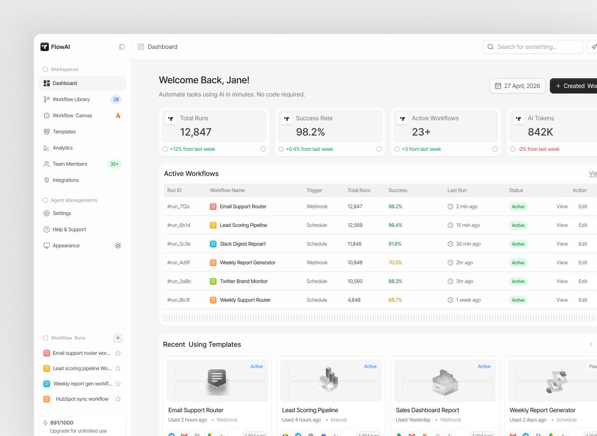Open Dashboard in the sidebar

point(82,84)
